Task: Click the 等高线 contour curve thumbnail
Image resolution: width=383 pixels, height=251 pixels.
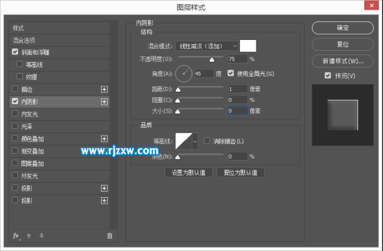Action: point(184,141)
